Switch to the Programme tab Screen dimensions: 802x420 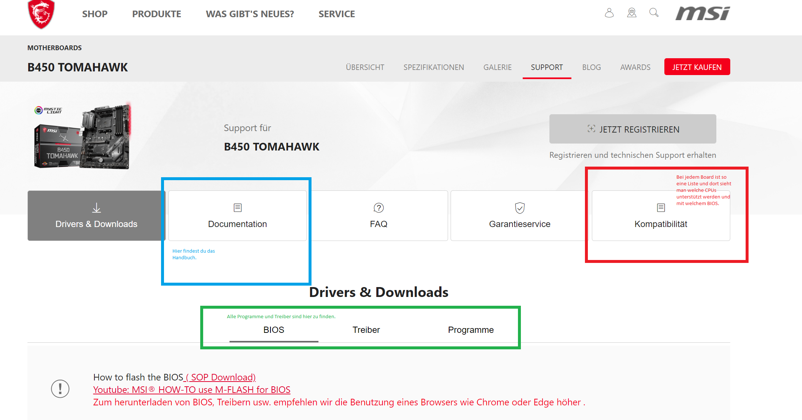click(471, 330)
